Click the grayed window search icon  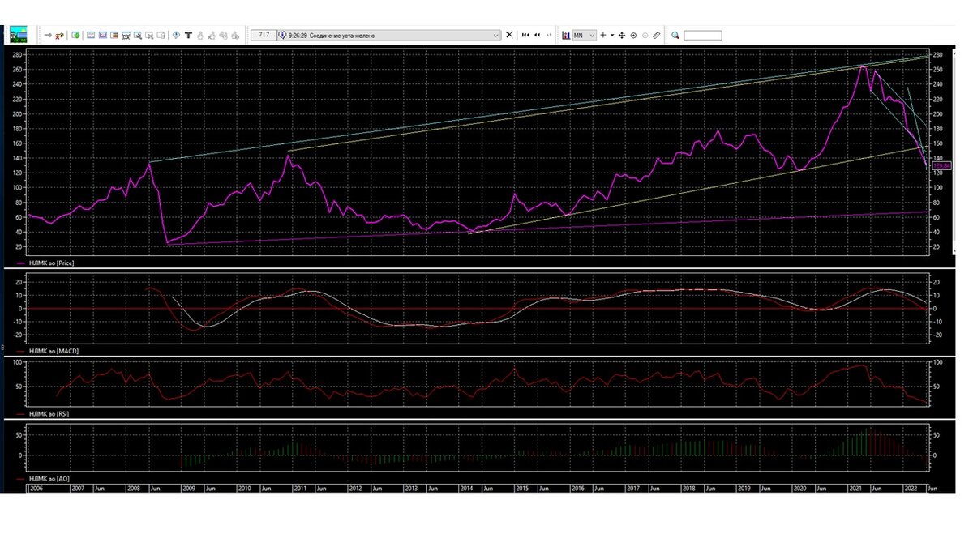(149, 36)
